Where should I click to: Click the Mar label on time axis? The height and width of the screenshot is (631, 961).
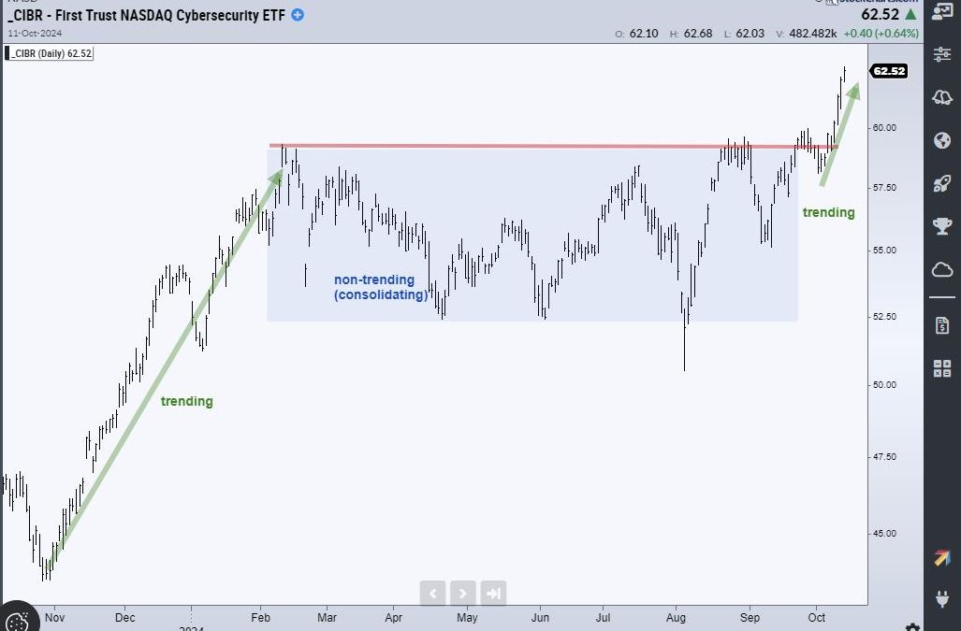[327, 617]
